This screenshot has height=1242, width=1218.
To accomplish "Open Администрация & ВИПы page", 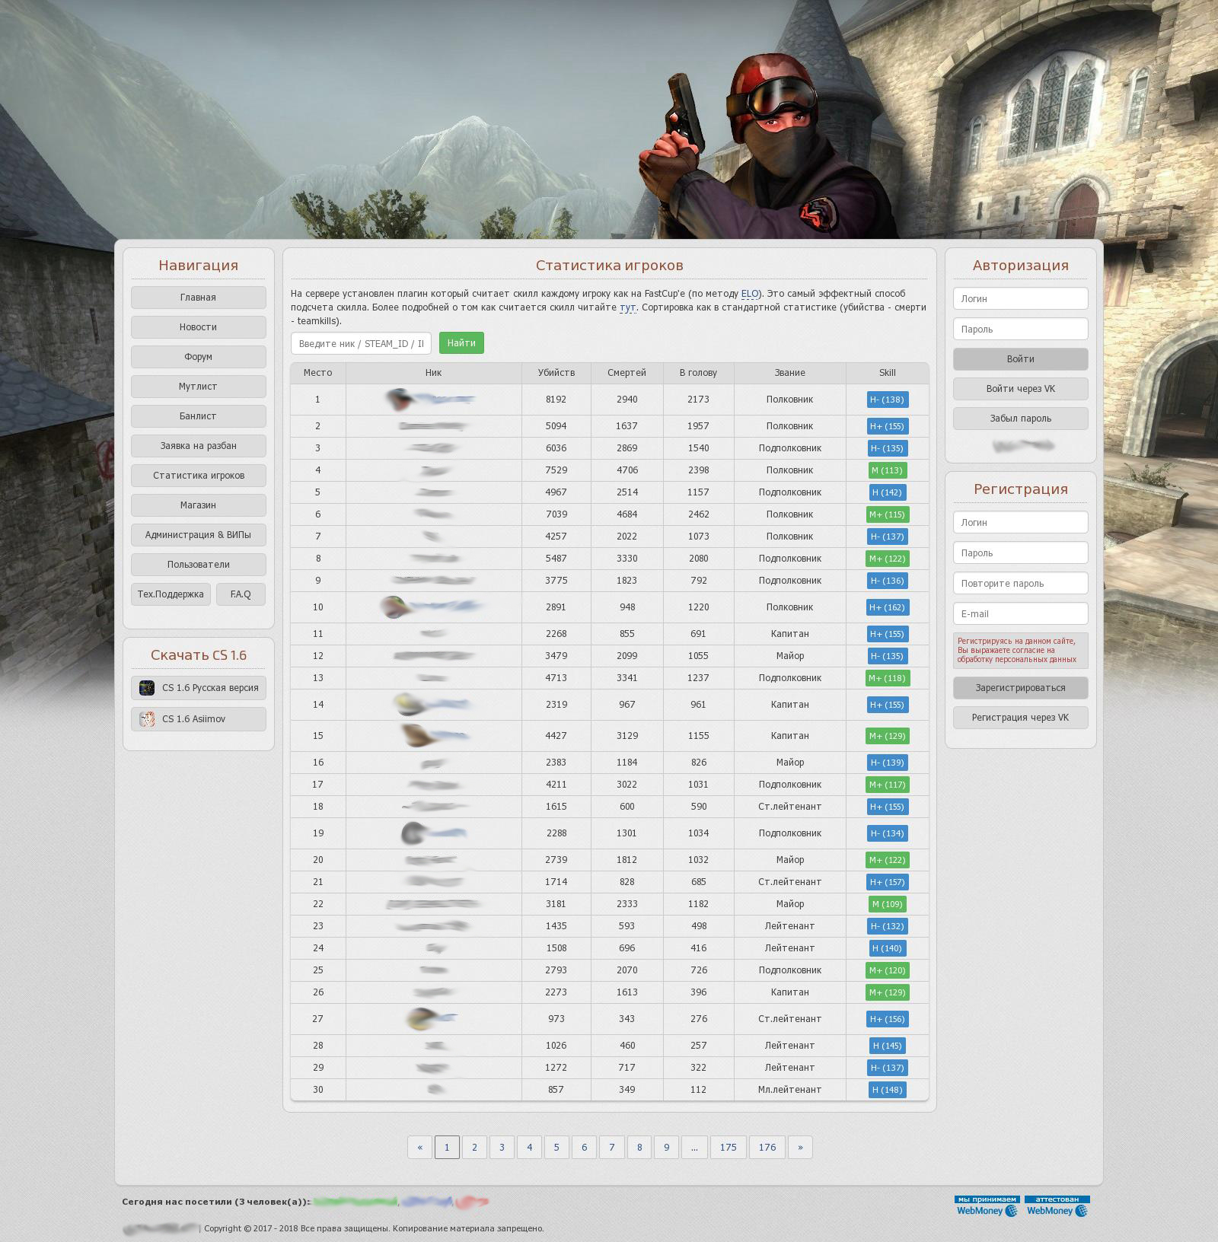I will coord(199,535).
